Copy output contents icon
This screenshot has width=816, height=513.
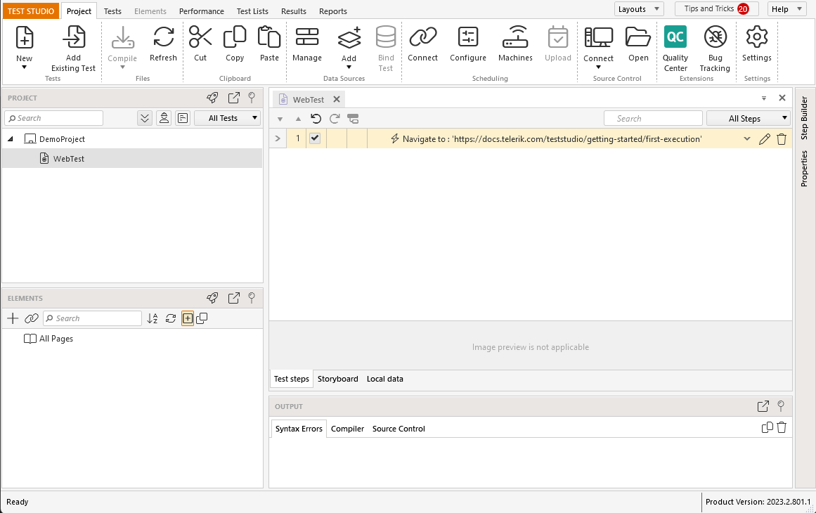767,427
